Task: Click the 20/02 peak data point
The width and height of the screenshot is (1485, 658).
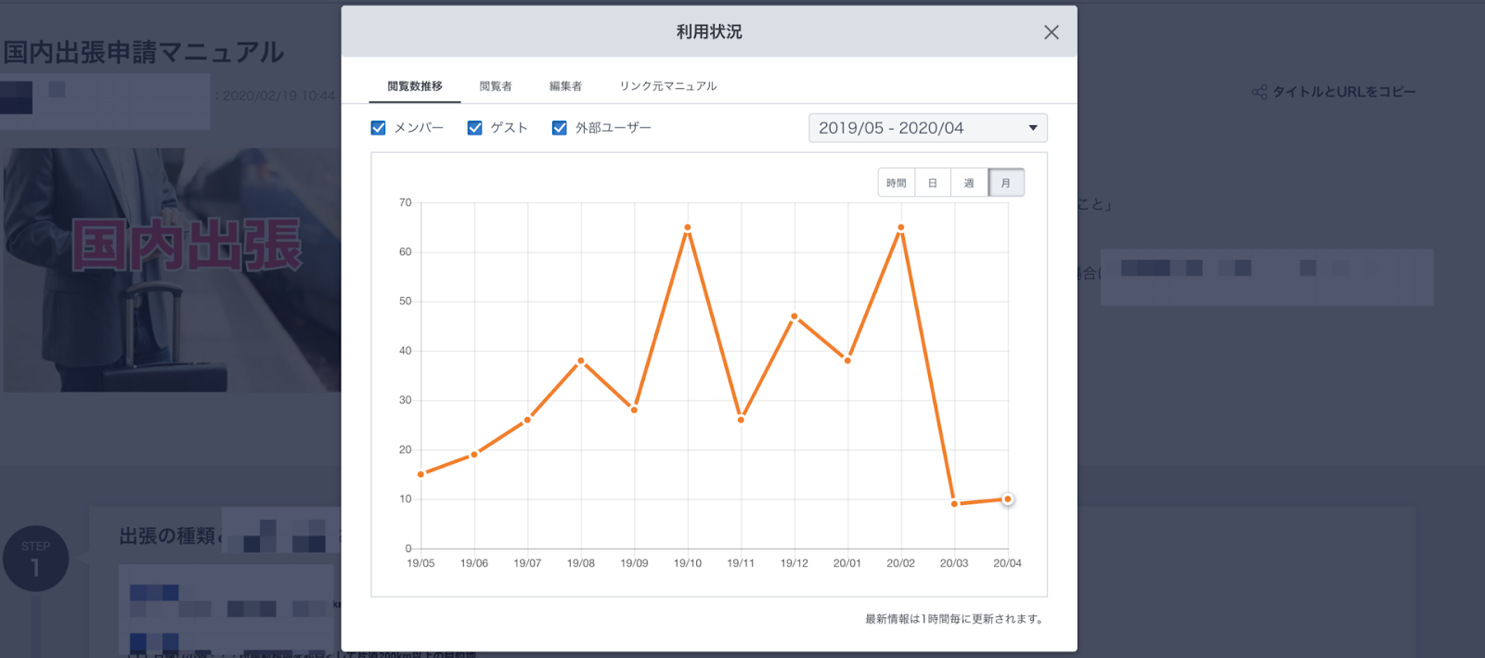Action: (x=901, y=227)
